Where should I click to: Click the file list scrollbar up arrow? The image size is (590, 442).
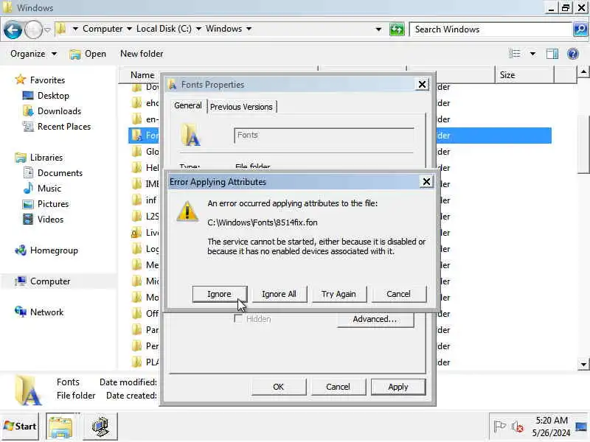click(583, 71)
